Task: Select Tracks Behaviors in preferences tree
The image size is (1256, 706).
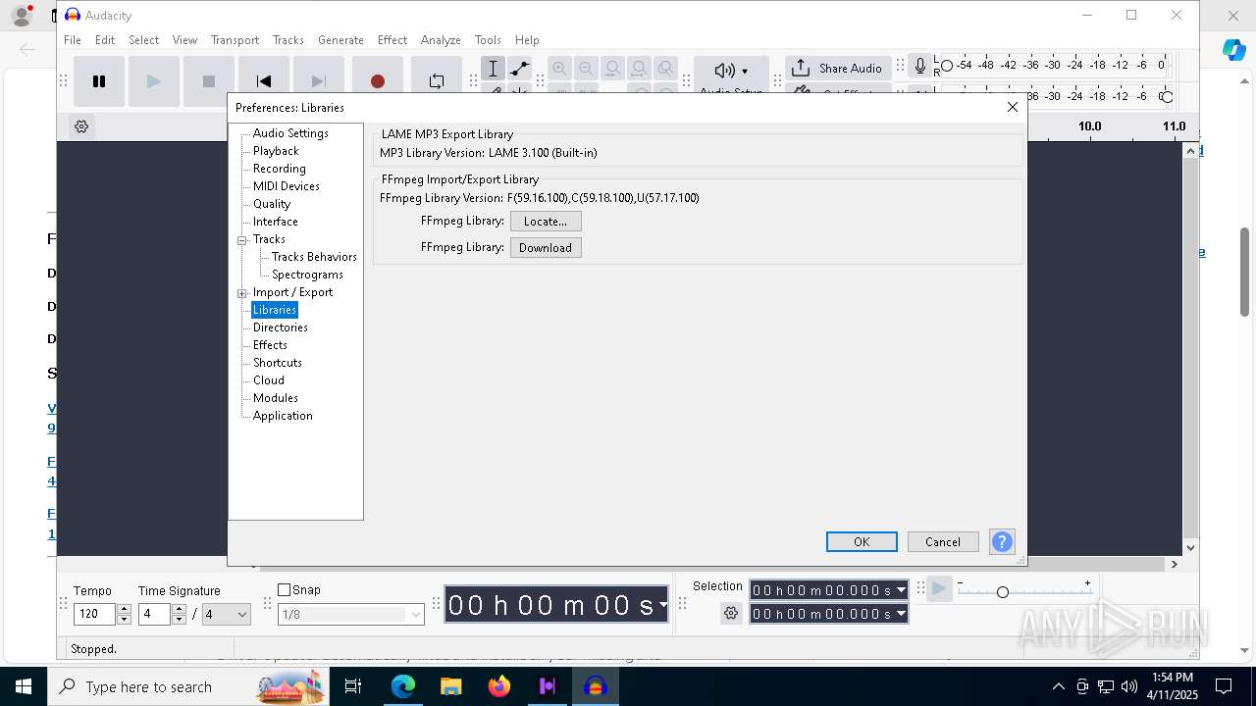Action: [x=314, y=257]
